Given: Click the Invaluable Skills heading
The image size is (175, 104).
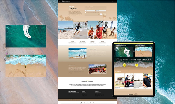Looking at the screenshot, I should pyautogui.click(x=92, y=49).
